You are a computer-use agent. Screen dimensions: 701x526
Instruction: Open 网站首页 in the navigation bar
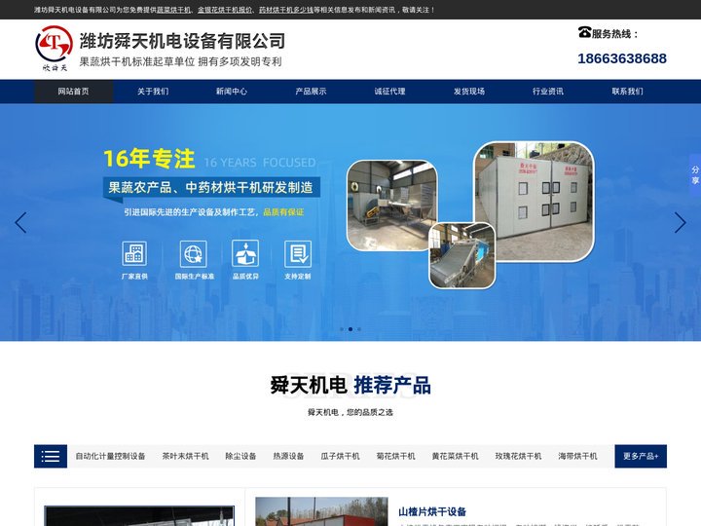74,92
